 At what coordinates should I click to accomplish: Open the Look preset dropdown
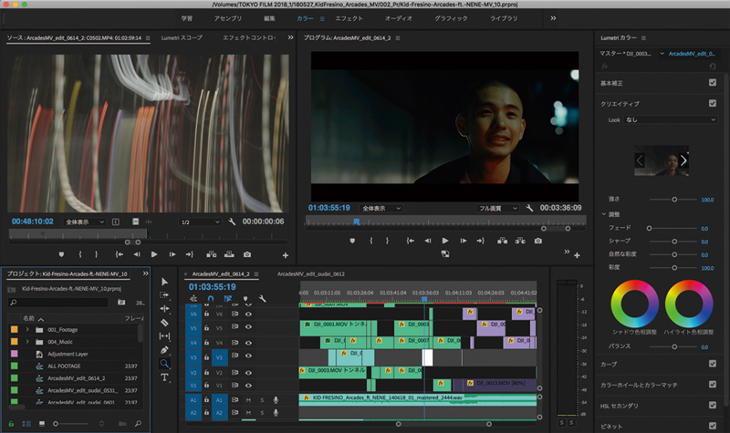tap(671, 119)
